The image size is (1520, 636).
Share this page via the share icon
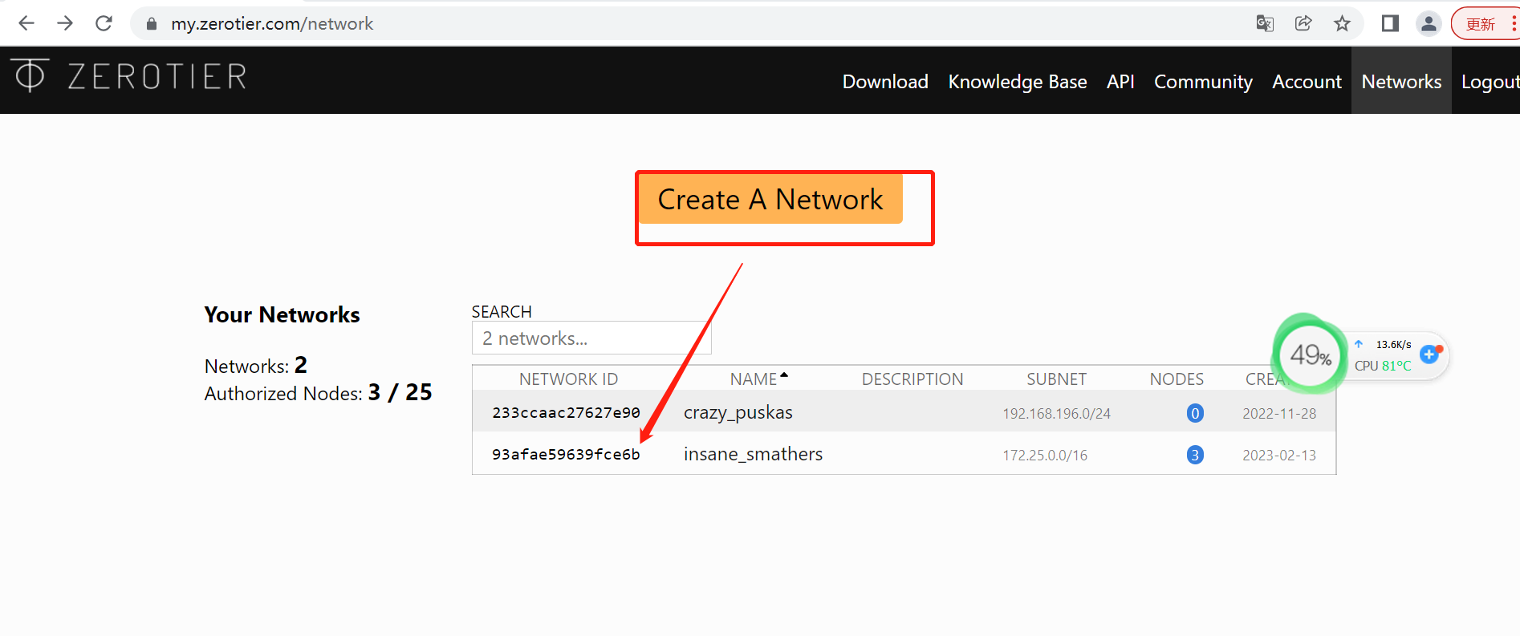pos(1303,23)
